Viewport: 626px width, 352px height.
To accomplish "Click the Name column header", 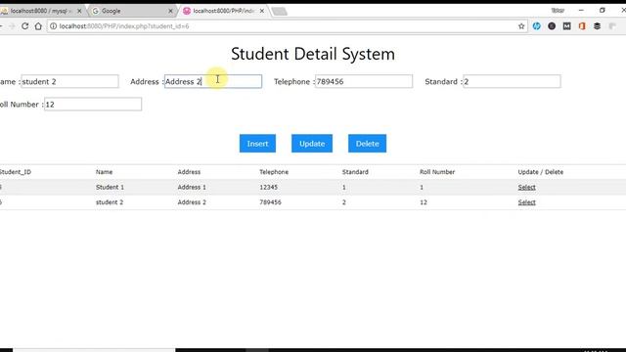I will 105,172.
